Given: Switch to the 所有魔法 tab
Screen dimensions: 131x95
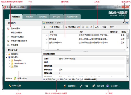Looking at the screenshot, I should tap(16, 17).
